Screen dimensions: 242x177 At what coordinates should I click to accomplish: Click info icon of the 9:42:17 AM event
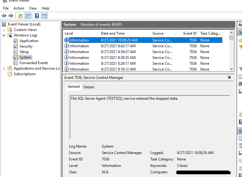66,46
